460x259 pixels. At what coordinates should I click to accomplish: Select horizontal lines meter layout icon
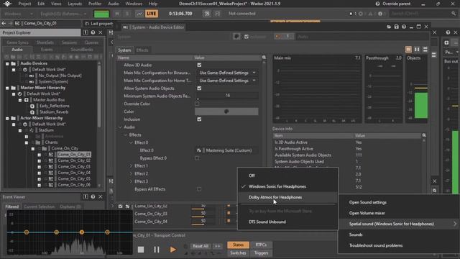[x=425, y=50]
